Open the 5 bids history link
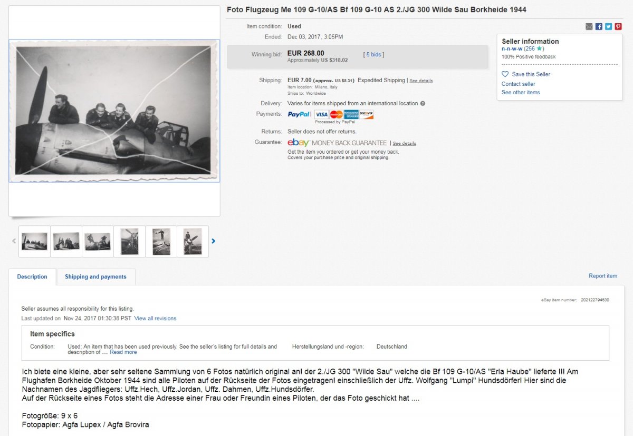Screen dimensions: 633x436 click(x=374, y=55)
